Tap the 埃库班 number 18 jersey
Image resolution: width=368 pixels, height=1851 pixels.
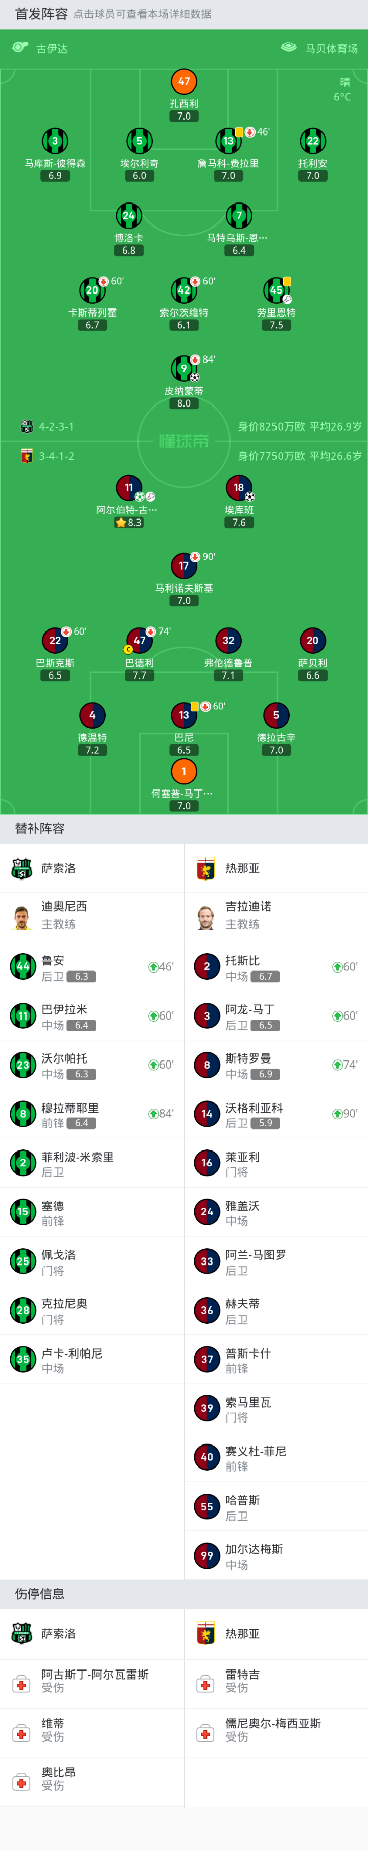click(239, 487)
